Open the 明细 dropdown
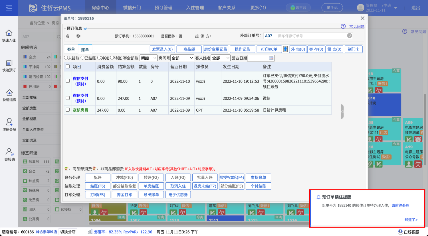Viewport: 428px width, 236px height. click(149, 58)
